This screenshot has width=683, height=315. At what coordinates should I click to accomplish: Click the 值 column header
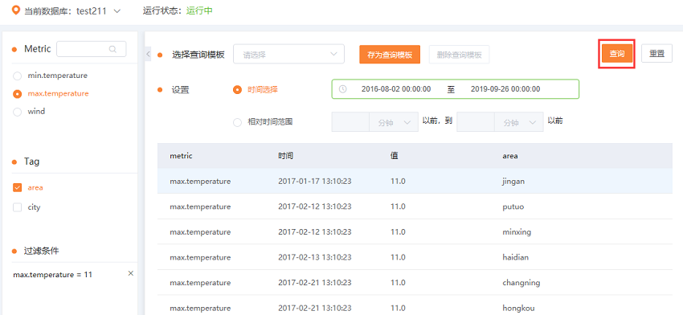click(395, 156)
